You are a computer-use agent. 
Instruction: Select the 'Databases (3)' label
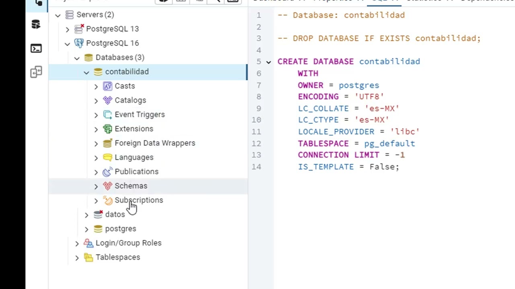[x=120, y=57]
